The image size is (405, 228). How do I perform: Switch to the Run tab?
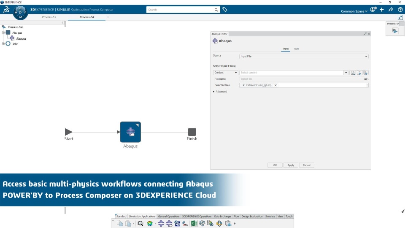coord(296,49)
